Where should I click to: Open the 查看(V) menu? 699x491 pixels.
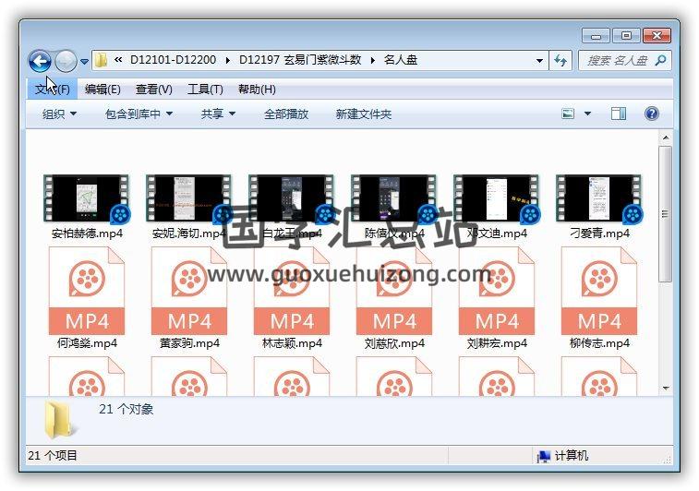tap(154, 90)
